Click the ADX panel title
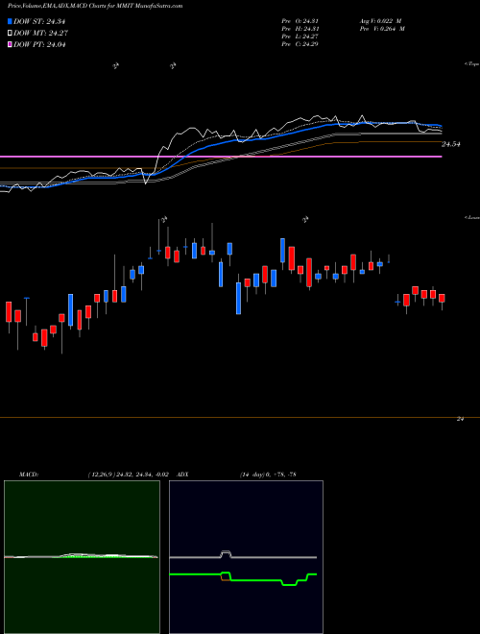The height and width of the screenshot is (634, 480). 182,475
